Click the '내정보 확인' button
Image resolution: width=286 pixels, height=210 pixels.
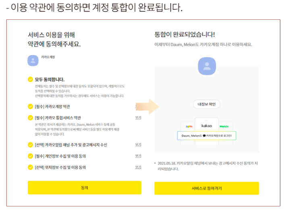pyautogui.click(x=207, y=104)
